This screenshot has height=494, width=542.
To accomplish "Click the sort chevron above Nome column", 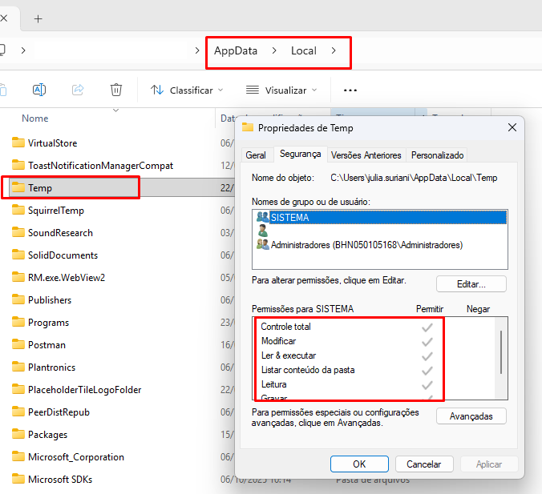I will (x=115, y=110).
